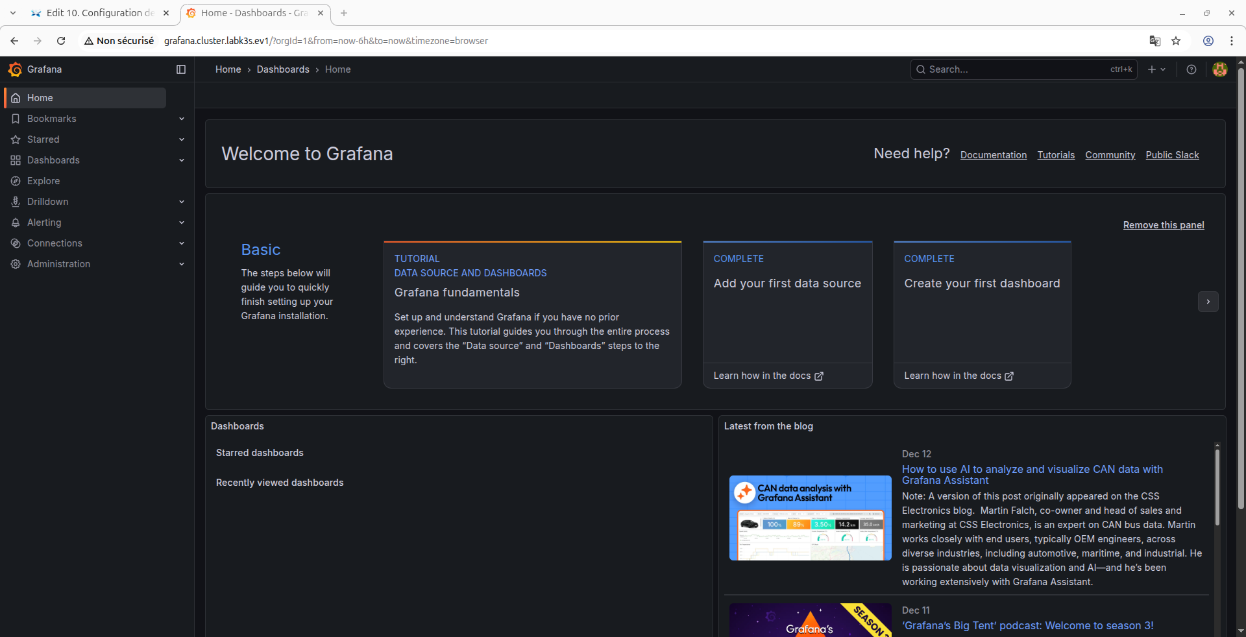Open the Create your first dashboard card
This screenshot has width=1246, height=637.
click(983, 315)
